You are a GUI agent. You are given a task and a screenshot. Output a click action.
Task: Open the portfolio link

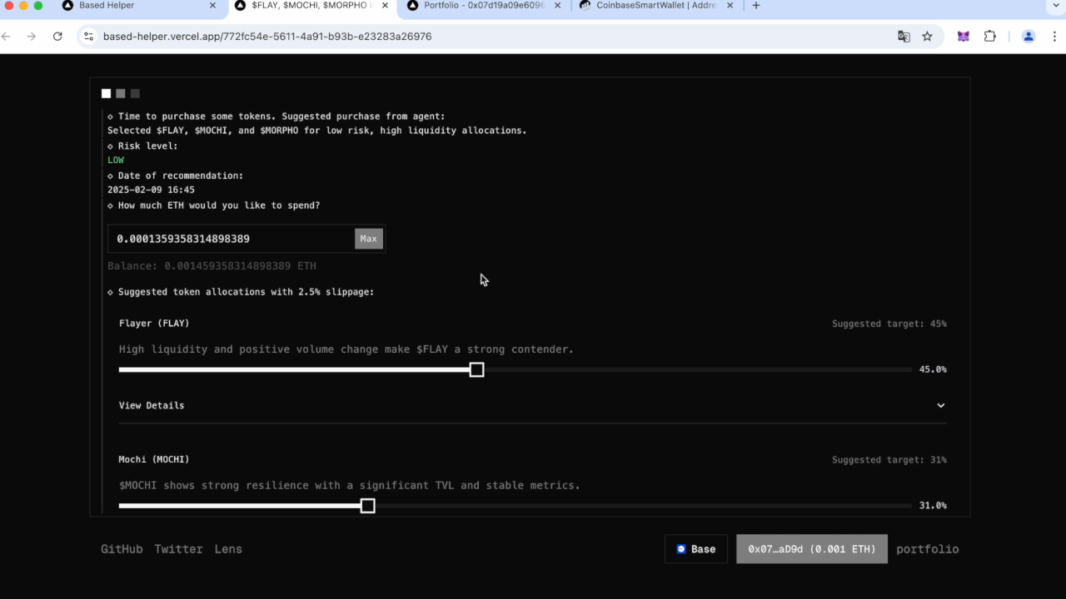coord(928,549)
